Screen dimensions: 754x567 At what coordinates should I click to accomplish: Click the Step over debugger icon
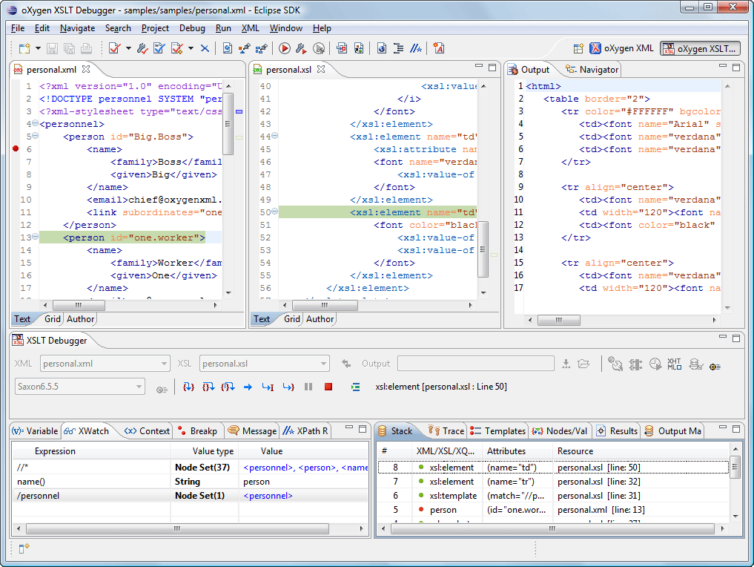pos(208,387)
